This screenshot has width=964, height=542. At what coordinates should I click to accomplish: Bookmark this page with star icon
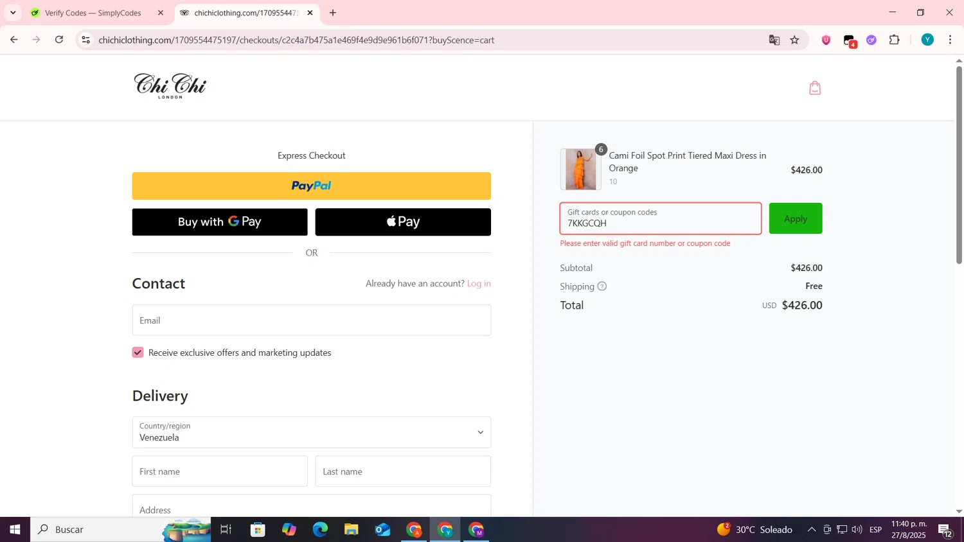coord(795,40)
